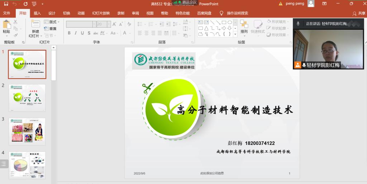Select slide 2 thumbnail in the panel

(27, 98)
